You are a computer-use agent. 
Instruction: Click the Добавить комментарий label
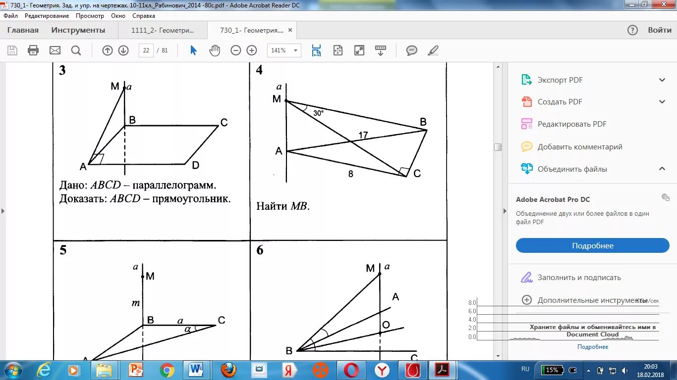580,147
